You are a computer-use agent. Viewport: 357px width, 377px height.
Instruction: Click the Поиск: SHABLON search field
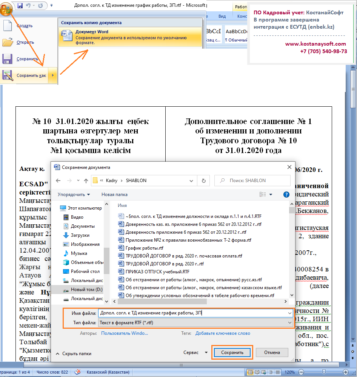point(252,181)
